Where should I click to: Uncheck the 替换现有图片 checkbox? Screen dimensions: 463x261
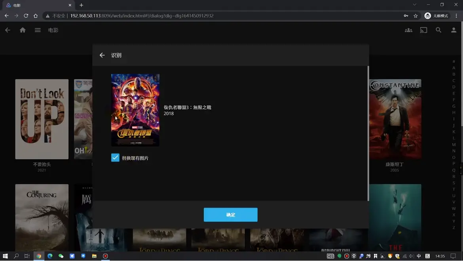tap(115, 158)
